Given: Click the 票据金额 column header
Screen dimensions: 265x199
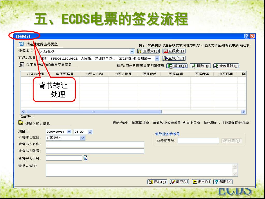Looking at the screenshot, I should pos(176,74).
